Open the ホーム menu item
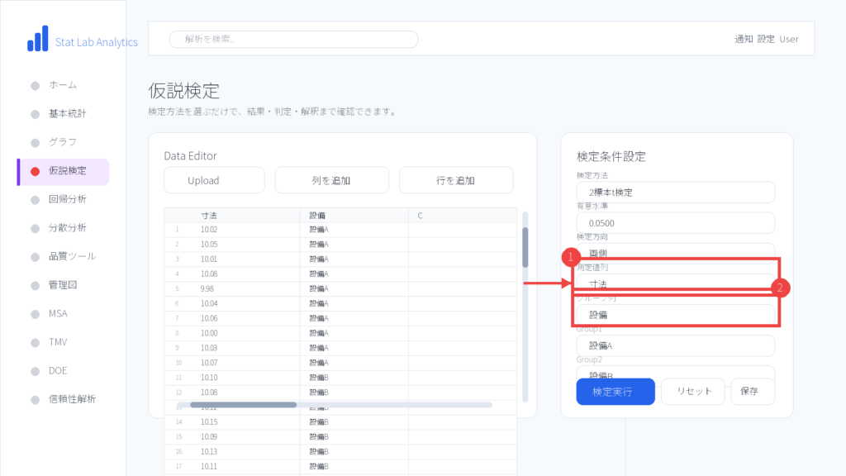The height and width of the screenshot is (476, 846). (x=64, y=85)
